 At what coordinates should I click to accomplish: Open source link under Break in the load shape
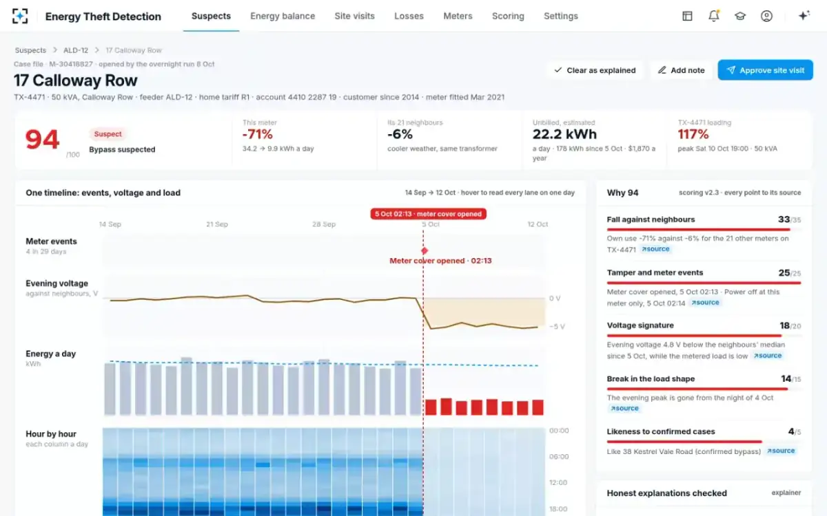pos(624,409)
